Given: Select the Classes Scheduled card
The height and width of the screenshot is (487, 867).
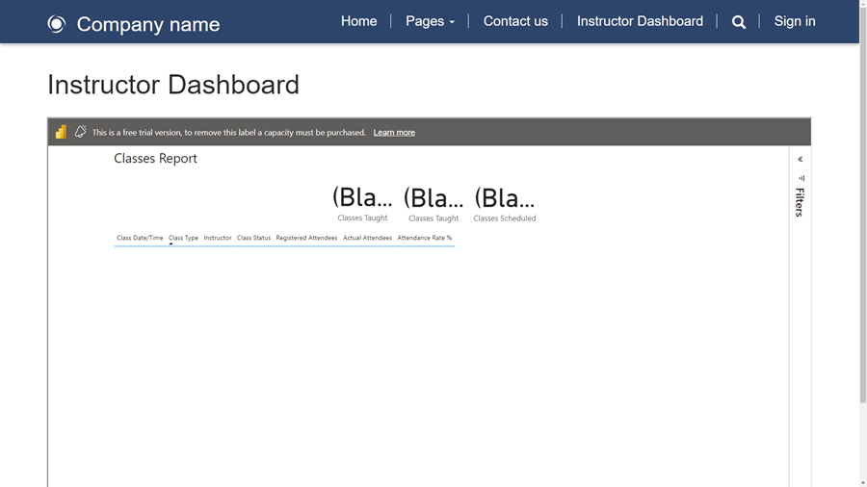Looking at the screenshot, I should pyautogui.click(x=504, y=204).
